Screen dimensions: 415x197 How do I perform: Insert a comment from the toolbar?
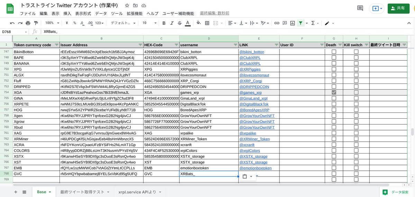tap(285, 23)
